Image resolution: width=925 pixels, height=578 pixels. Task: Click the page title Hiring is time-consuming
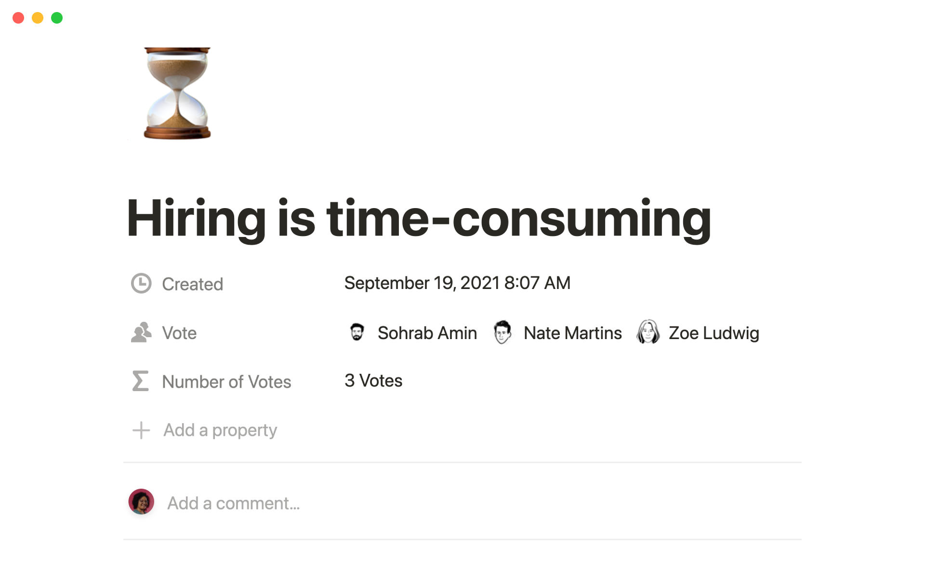419,218
